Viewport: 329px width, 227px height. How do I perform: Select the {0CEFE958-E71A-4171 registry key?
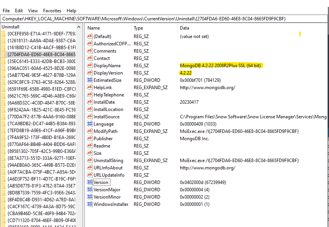click(41, 34)
